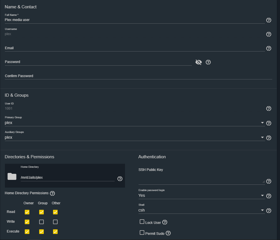
Task: Enable the Lock User checkbox
Action: click(x=142, y=222)
